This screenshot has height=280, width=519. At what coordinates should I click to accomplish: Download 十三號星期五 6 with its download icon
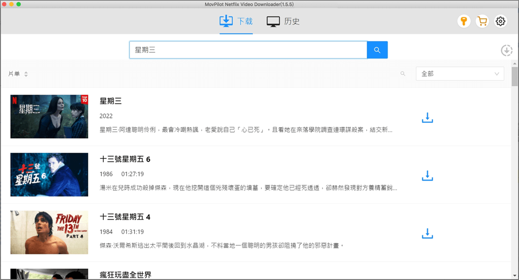(427, 175)
